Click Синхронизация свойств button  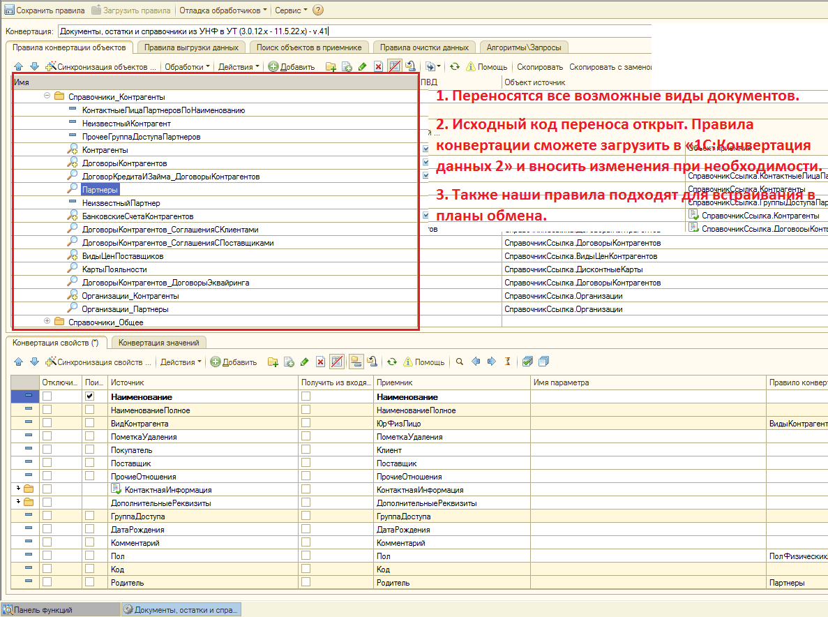pos(98,362)
